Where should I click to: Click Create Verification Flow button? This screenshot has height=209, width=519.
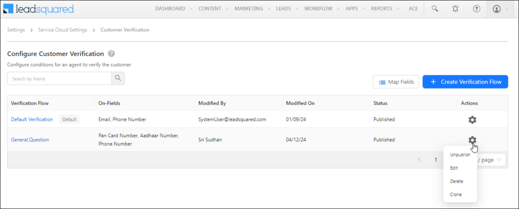pyautogui.click(x=465, y=81)
